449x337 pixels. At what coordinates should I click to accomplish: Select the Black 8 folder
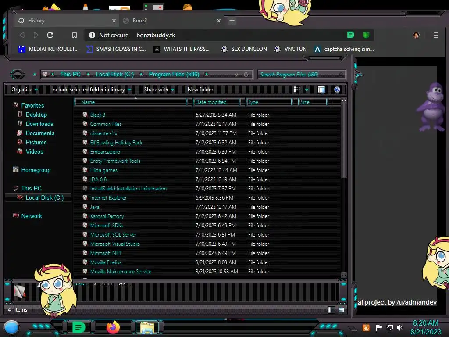[98, 115]
